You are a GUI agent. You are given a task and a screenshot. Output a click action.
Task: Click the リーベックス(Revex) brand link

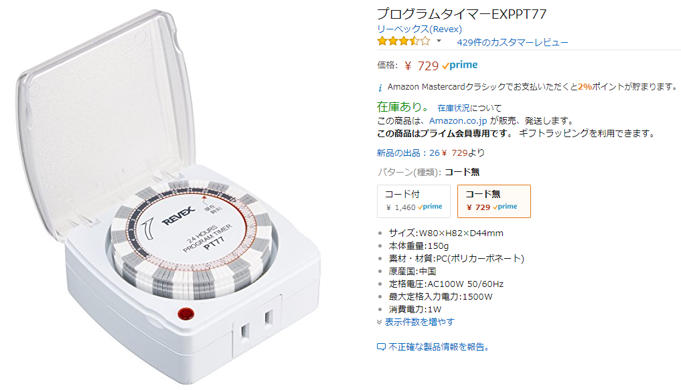coord(419,29)
